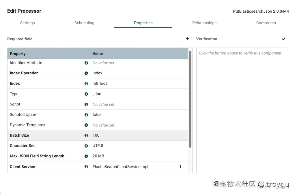Click info icon beside Batch Size

click(x=86, y=135)
